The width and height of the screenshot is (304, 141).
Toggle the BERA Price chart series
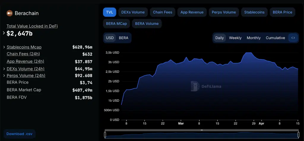point(282,12)
